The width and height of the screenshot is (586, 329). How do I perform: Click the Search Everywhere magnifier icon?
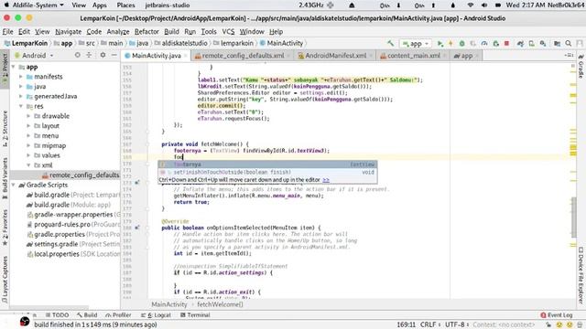click(x=568, y=44)
